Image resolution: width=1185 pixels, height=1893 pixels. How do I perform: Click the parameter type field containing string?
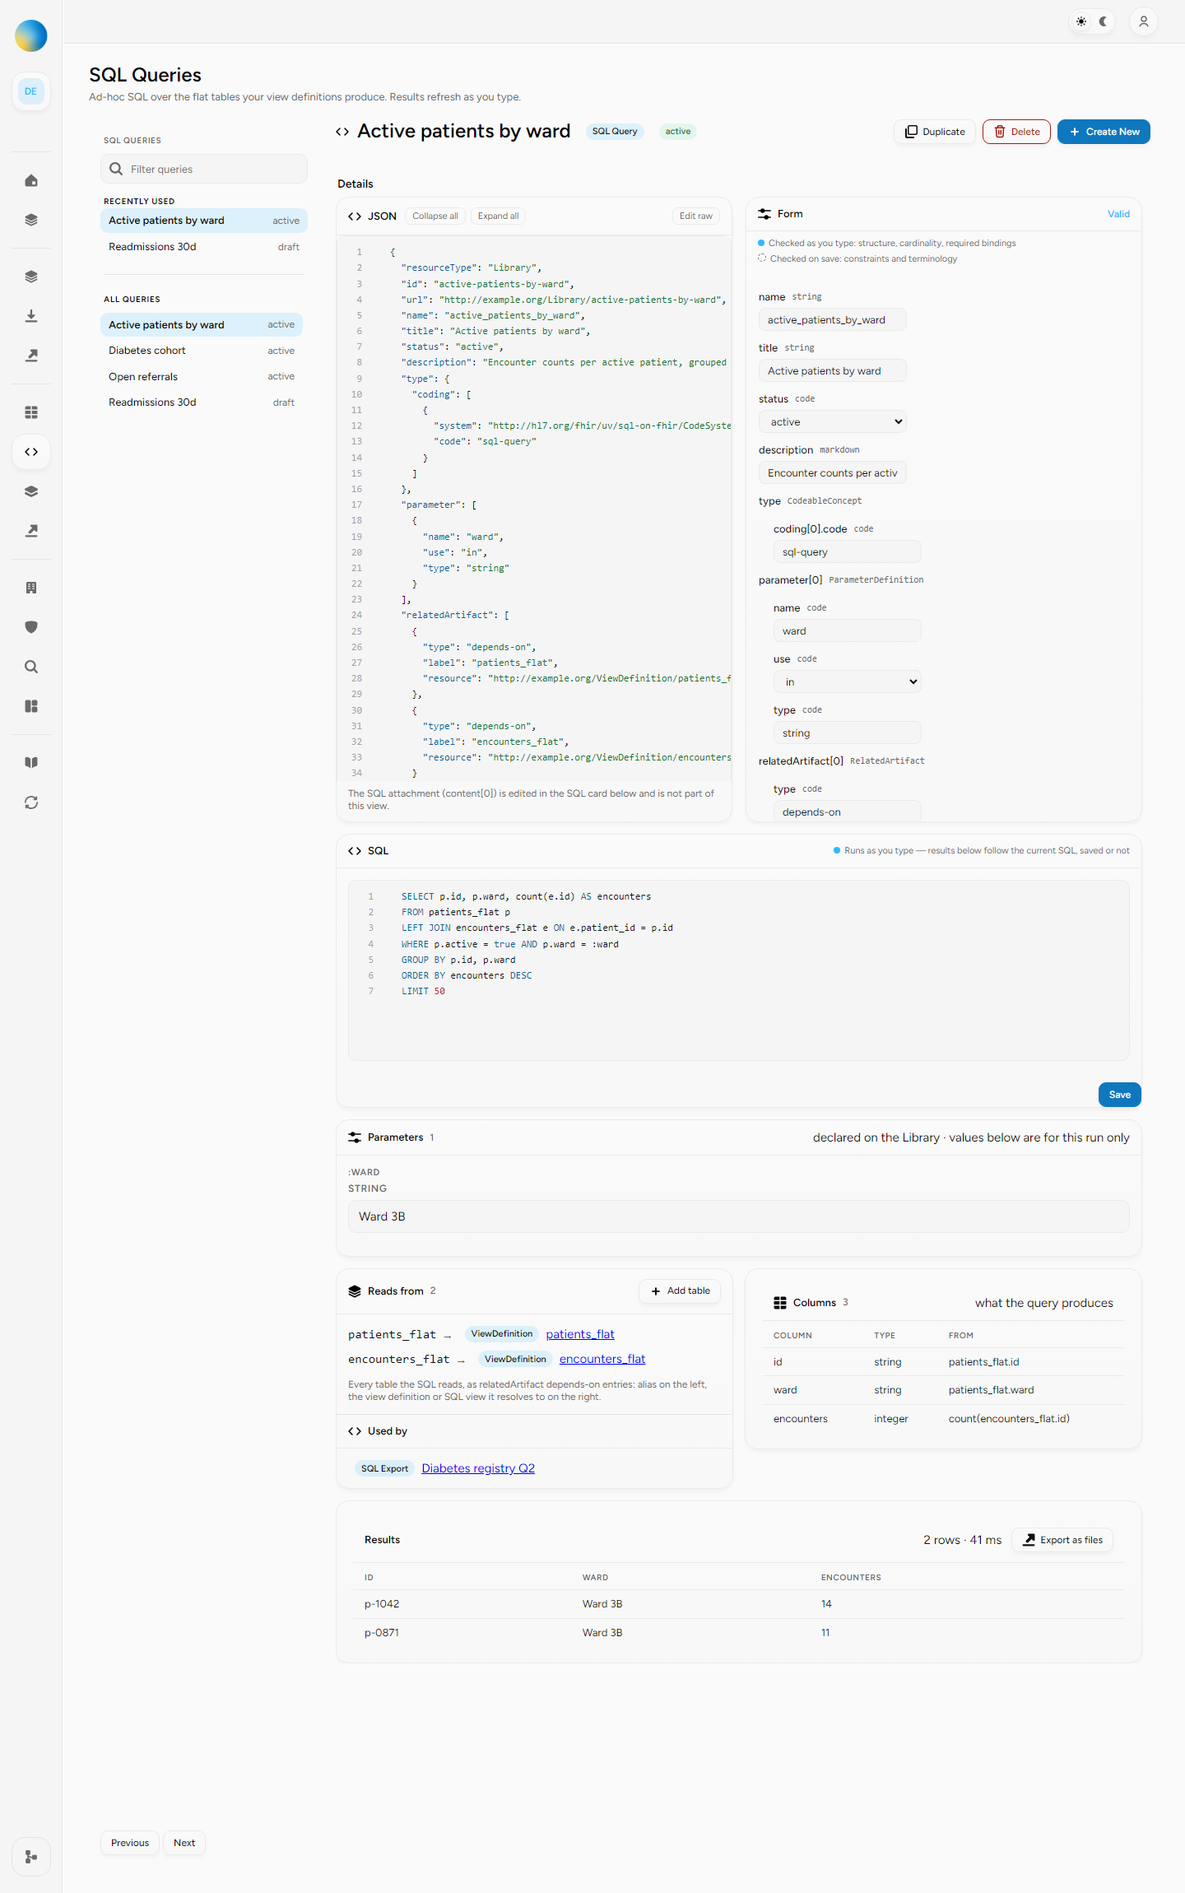coord(847,733)
